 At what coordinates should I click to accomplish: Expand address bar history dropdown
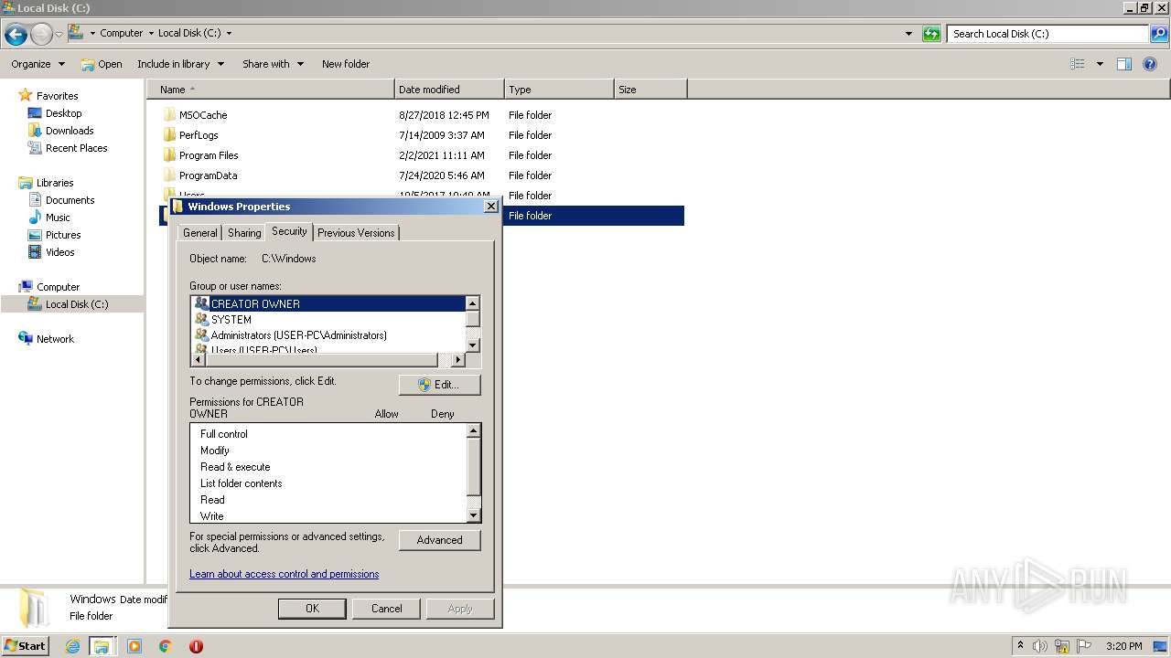(908, 34)
